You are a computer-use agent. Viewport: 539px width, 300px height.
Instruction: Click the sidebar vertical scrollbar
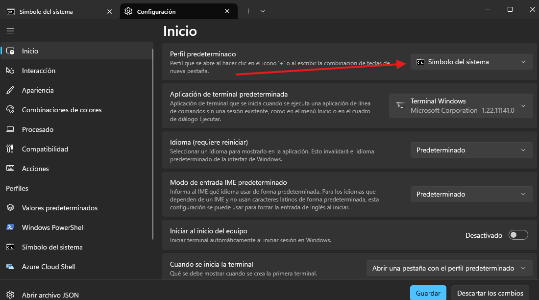(x=153, y=144)
